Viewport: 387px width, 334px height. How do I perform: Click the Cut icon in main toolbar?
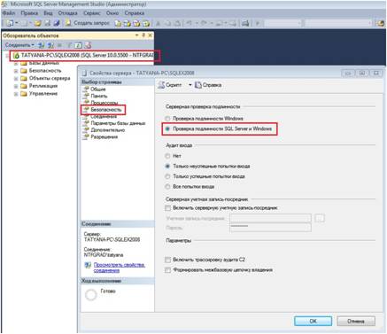tap(159, 23)
